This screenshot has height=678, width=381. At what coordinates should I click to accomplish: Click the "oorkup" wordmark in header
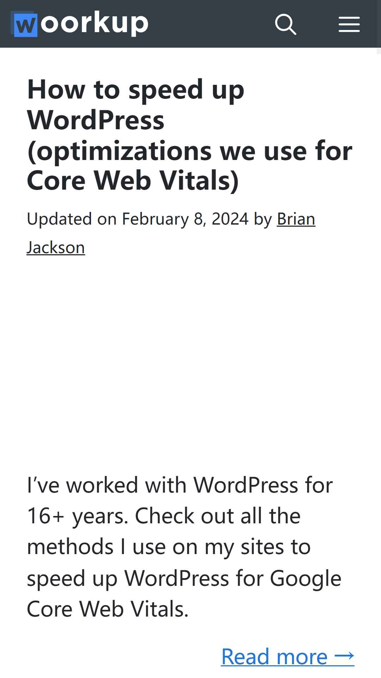(x=95, y=23)
